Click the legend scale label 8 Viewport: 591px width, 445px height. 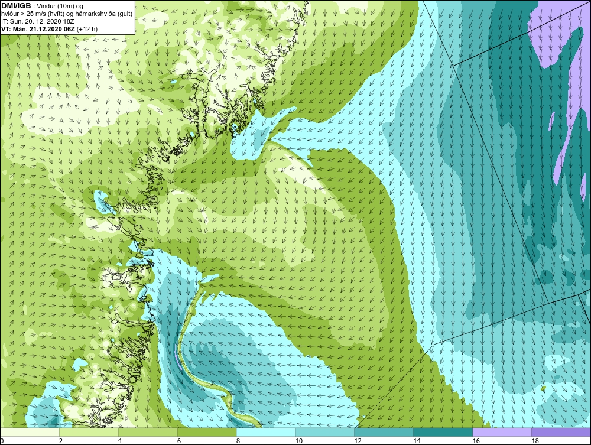tap(238, 441)
